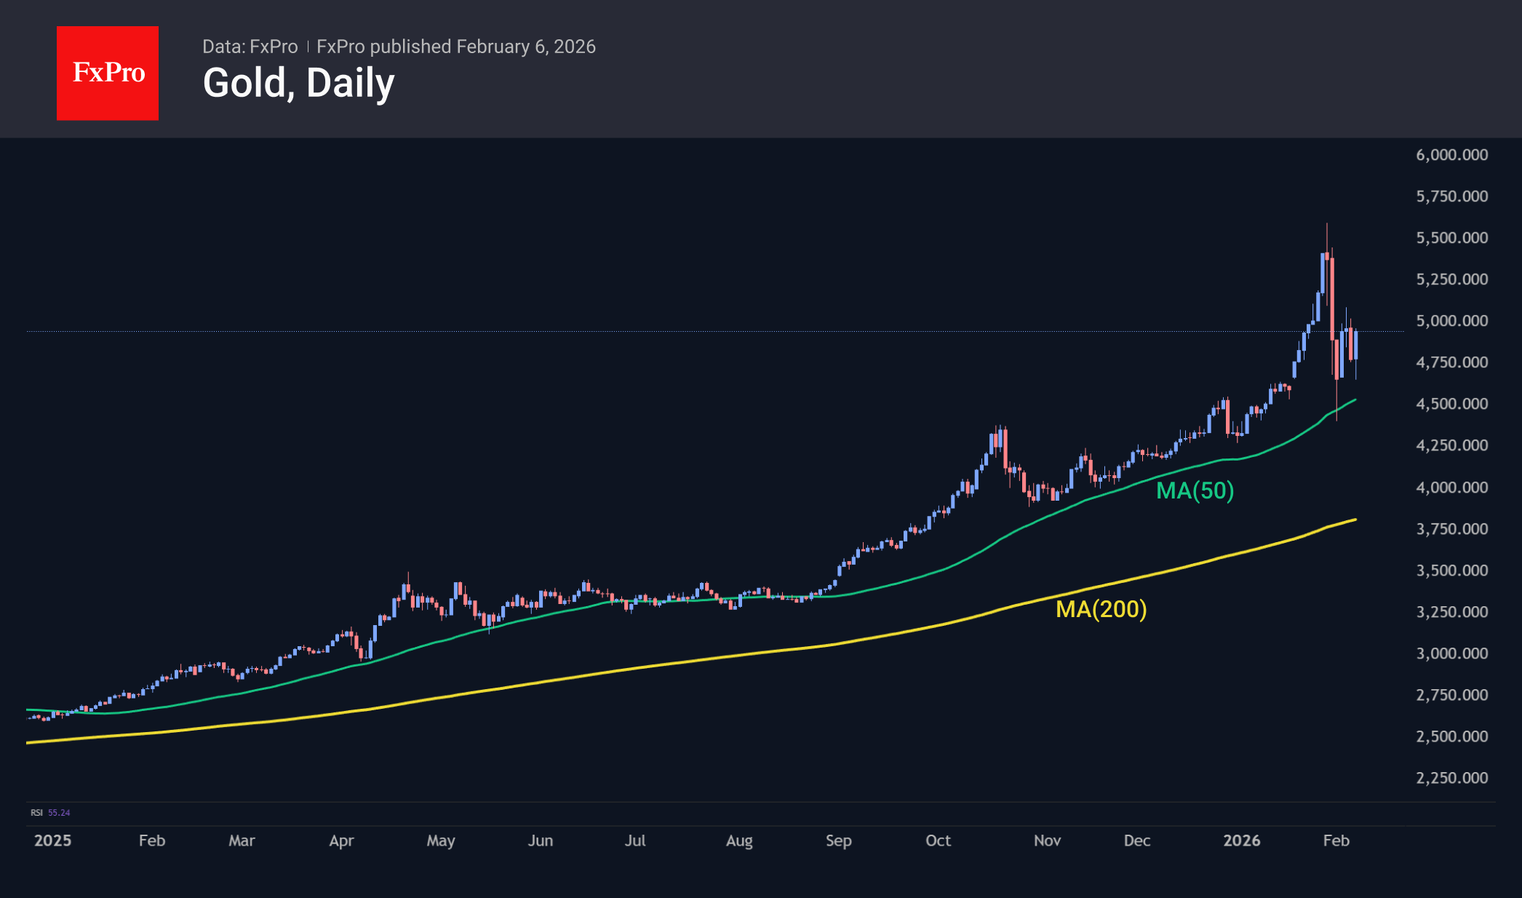Click the 3,750.000 price axis label

[x=1451, y=529]
